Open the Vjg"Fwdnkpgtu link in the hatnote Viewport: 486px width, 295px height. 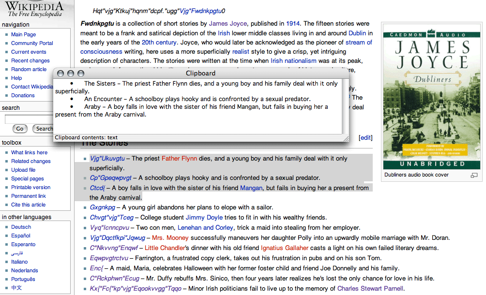click(x=201, y=11)
